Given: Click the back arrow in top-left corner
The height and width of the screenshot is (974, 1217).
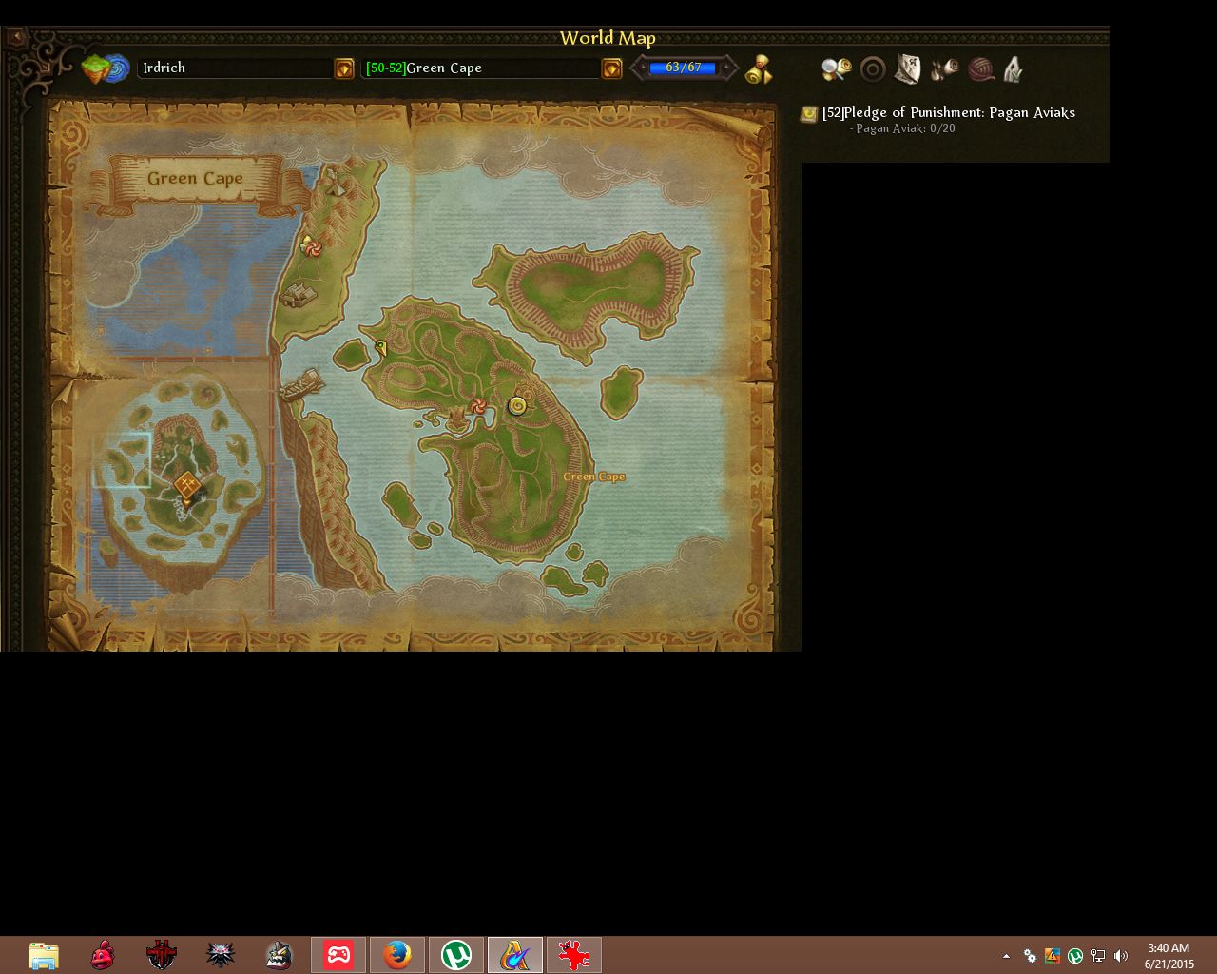Looking at the screenshot, I should click(x=15, y=37).
